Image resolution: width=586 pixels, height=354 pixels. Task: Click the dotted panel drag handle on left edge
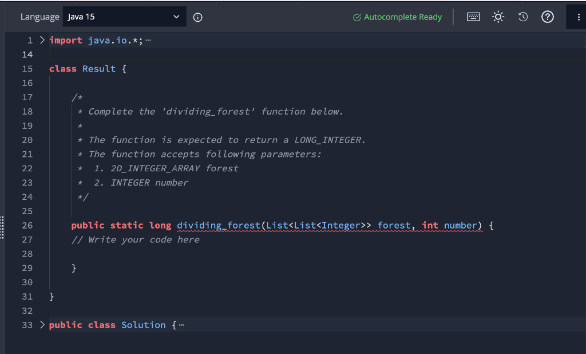click(x=2, y=227)
